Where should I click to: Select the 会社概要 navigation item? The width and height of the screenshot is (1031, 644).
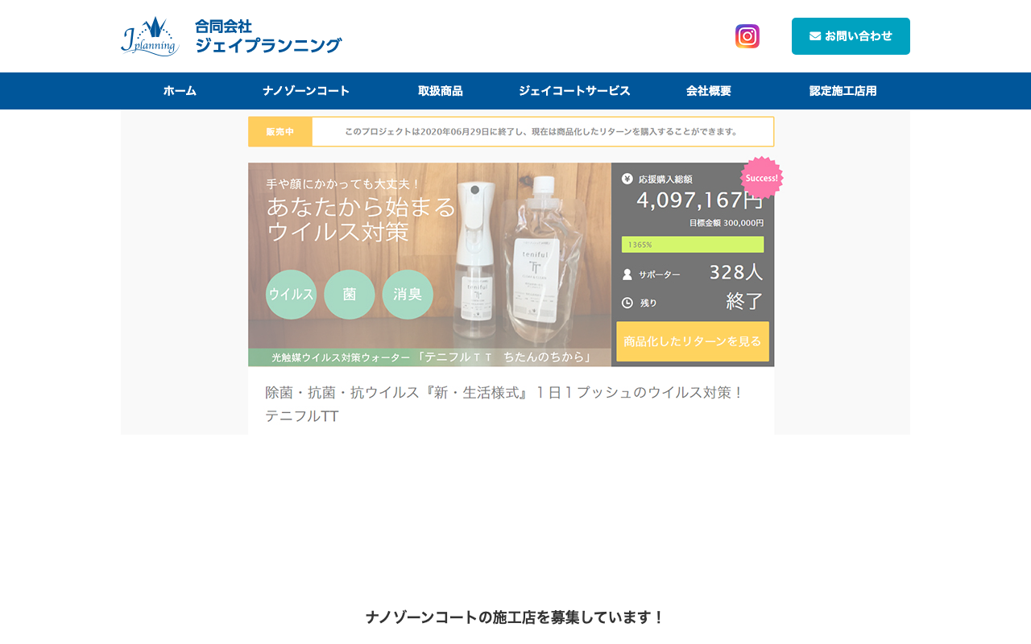point(706,91)
